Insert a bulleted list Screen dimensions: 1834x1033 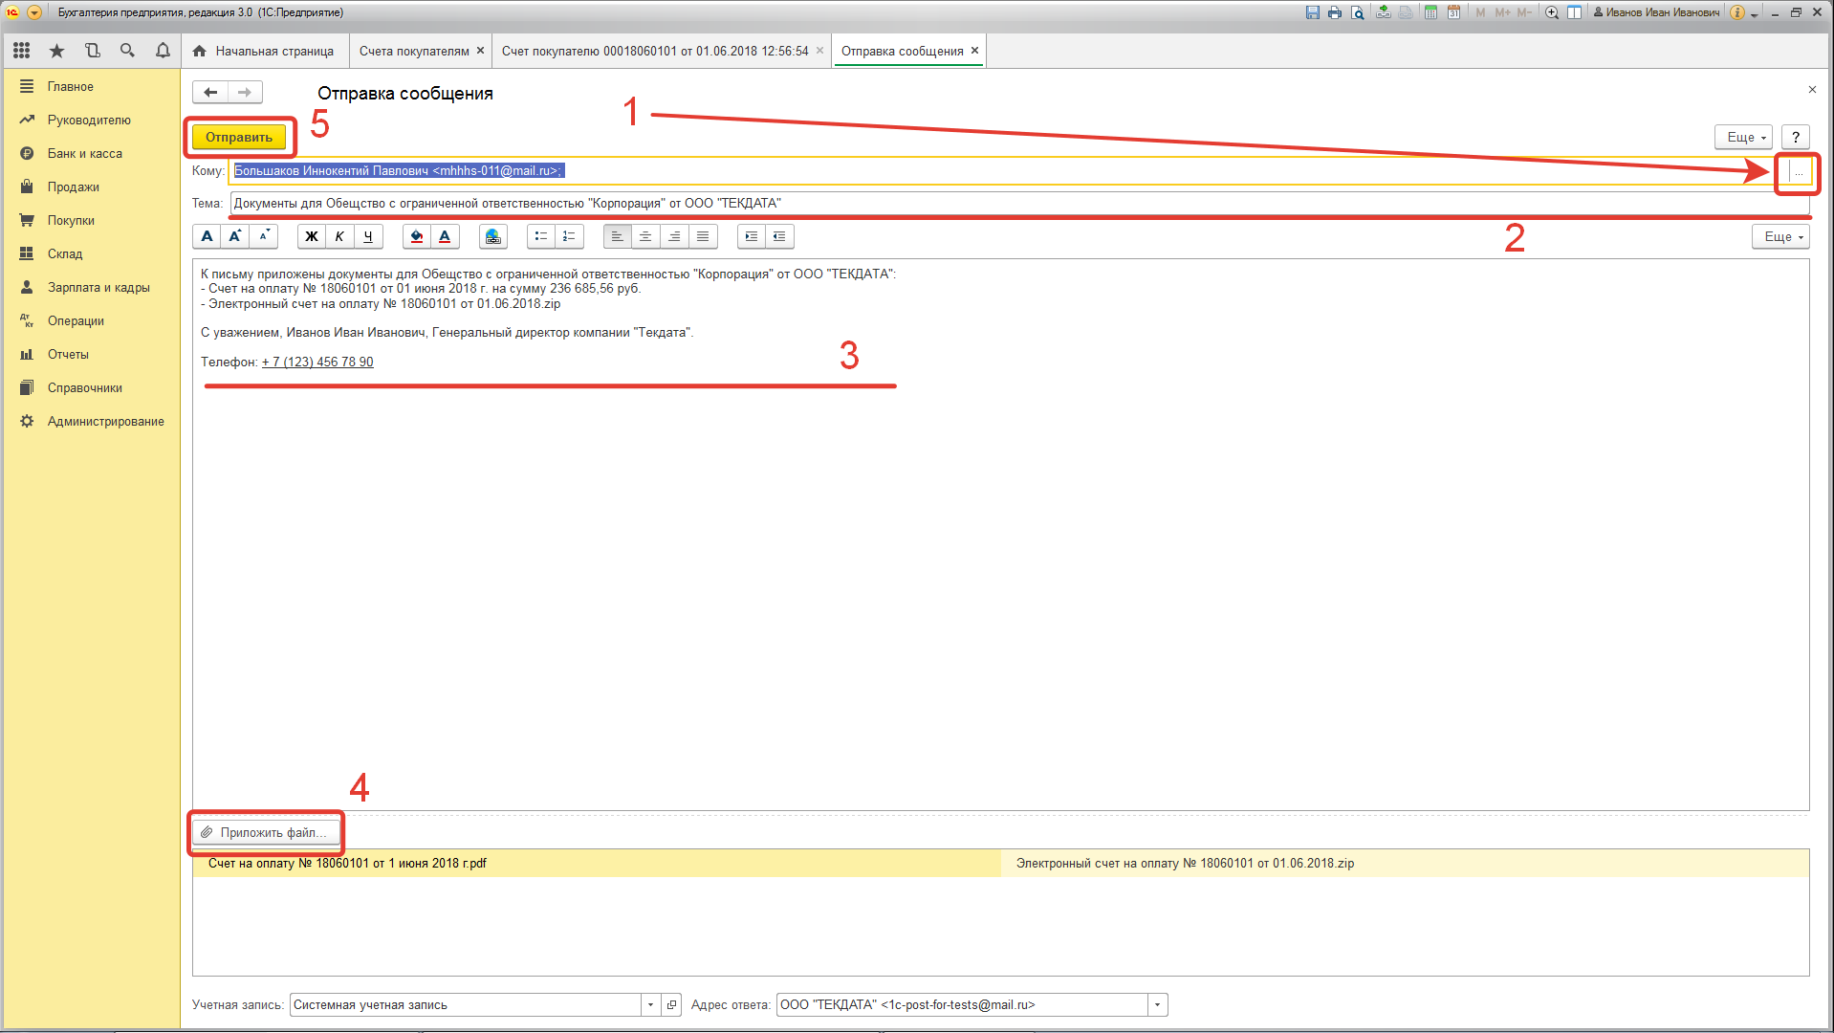click(x=541, y=236)
